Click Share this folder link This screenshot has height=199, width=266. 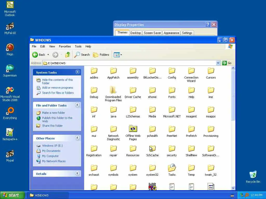coord(52,126)
